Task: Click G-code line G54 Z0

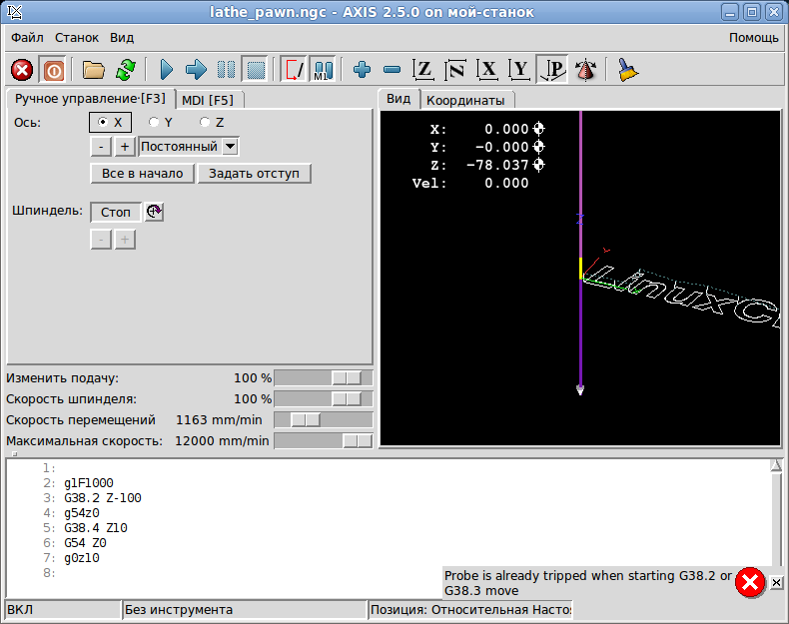Action: coord(85,543)
